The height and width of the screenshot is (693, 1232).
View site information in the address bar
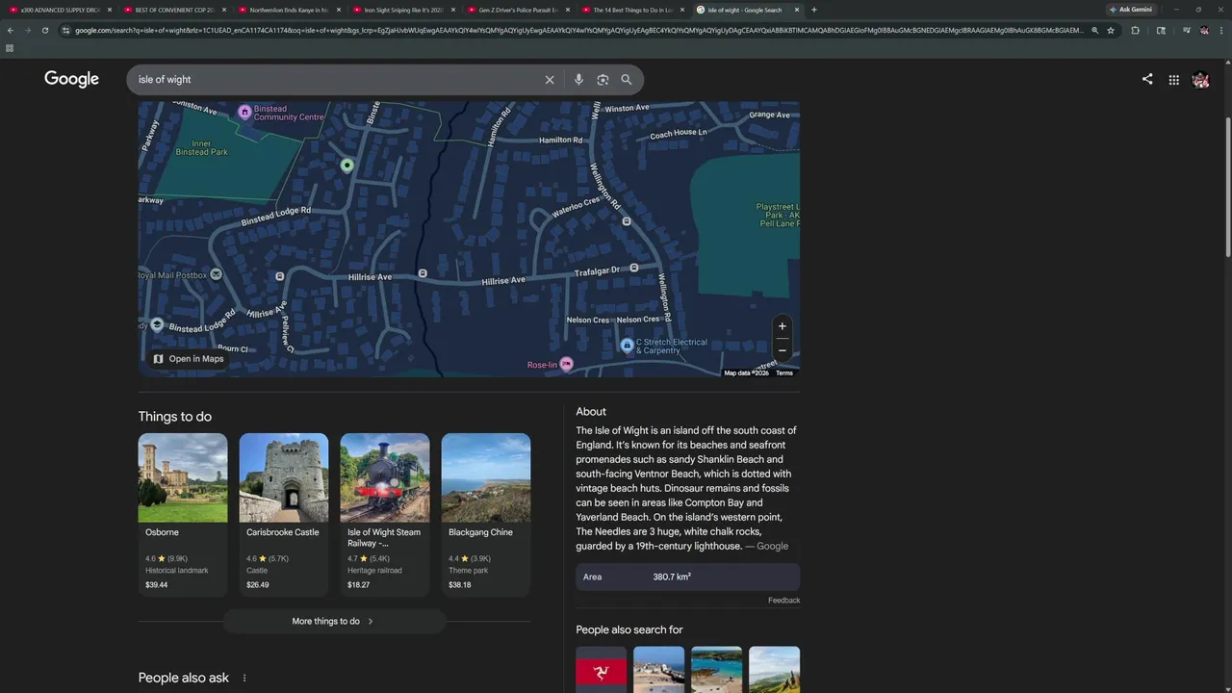[65, 30]
